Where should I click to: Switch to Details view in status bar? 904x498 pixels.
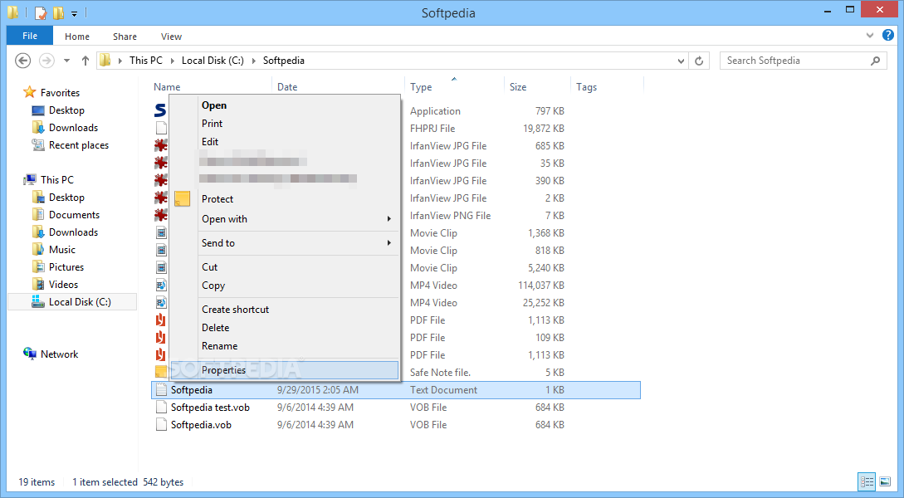point(867,482)
